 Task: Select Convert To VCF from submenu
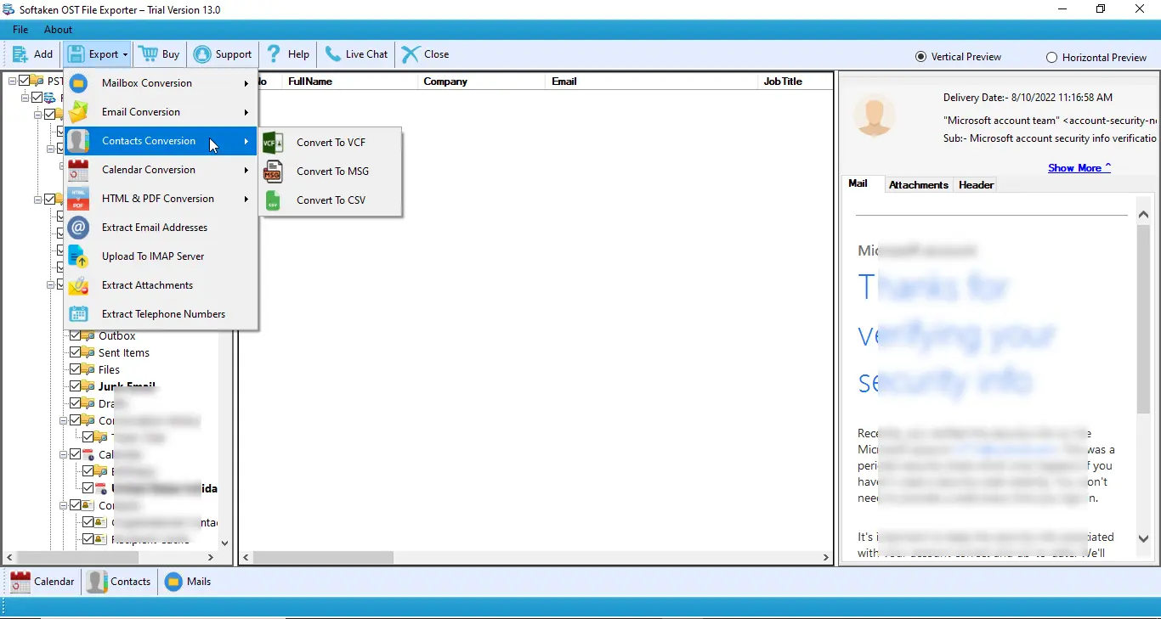pyautogui.click(x=330, y=142)
